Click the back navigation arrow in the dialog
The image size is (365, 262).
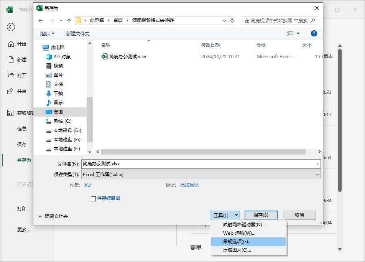click(x=41, y=20)
